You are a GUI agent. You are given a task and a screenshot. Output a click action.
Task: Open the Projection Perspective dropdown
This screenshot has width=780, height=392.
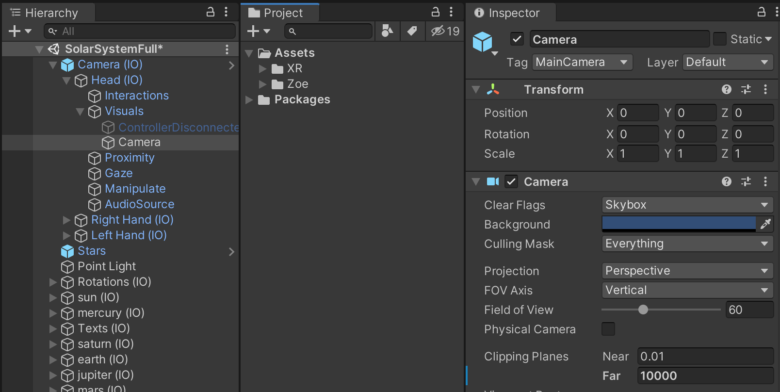click(687, 271)
